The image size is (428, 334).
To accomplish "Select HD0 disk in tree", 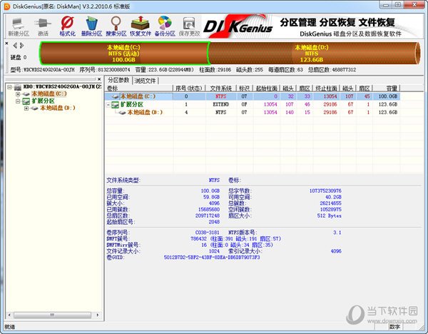I will [62, 86].
